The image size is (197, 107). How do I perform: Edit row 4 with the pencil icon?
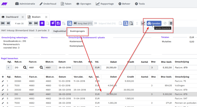(3, 94)
